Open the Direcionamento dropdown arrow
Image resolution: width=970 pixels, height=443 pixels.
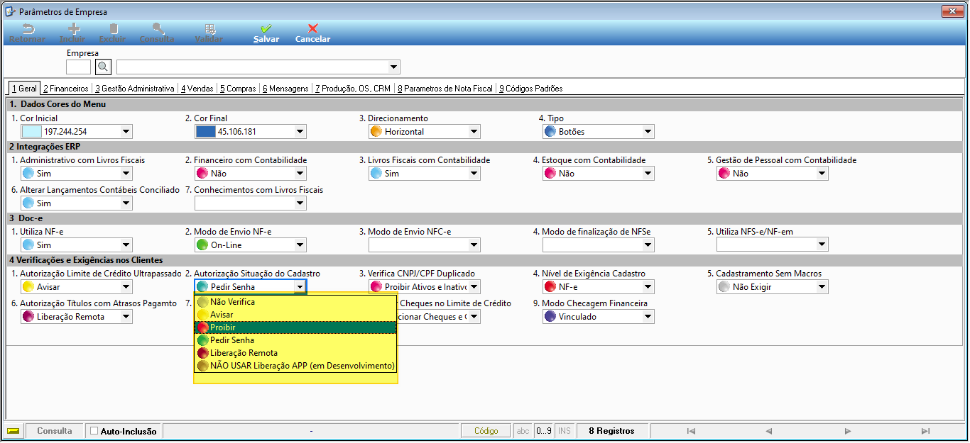(474, 132)
